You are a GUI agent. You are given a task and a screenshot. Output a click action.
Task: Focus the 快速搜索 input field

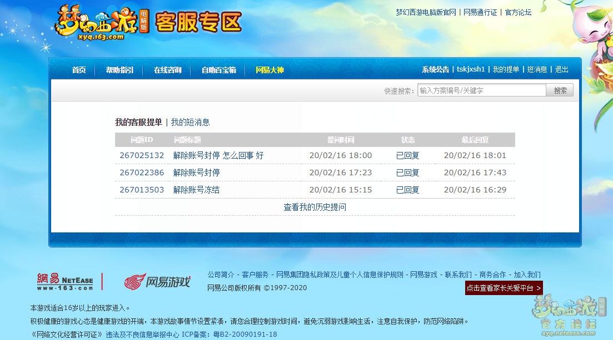point(482,90)
